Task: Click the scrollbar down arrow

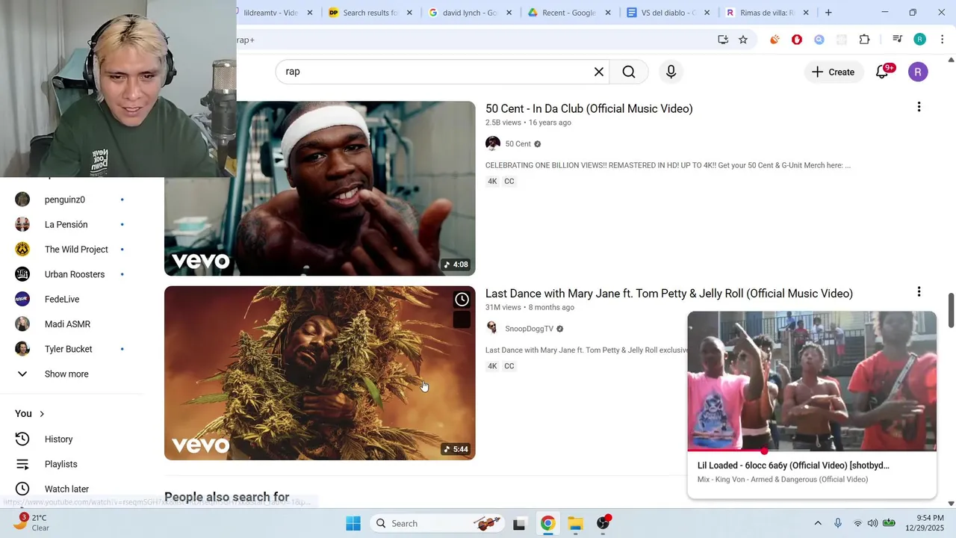Action: [951, 504]
